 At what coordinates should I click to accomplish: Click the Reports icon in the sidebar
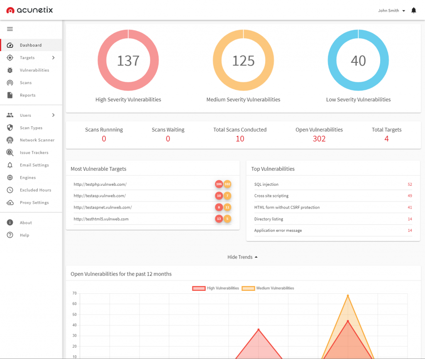click(10, 95)
